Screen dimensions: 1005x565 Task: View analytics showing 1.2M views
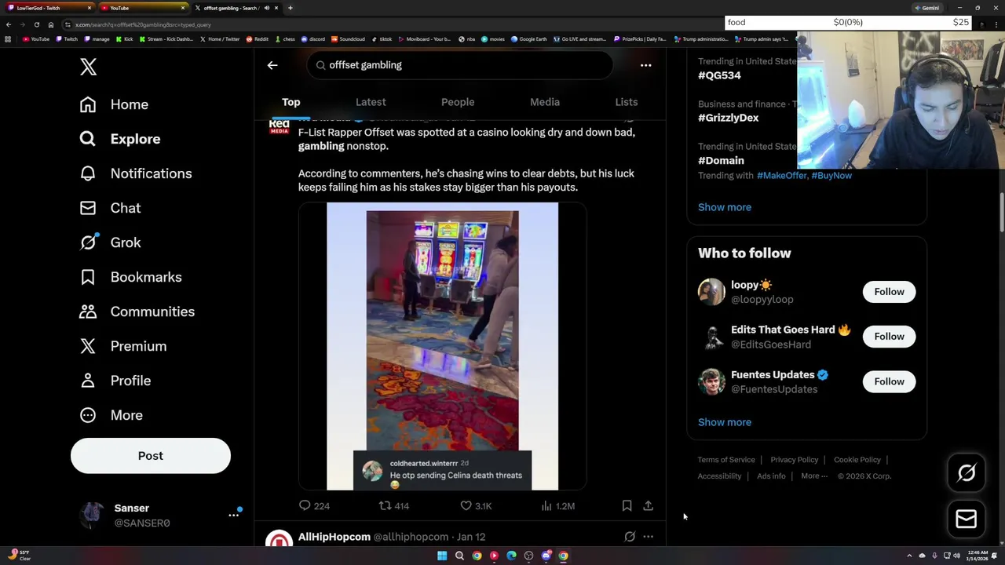coord(557,506)
